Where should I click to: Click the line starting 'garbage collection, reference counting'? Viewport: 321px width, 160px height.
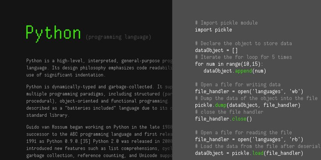pyautogui.click(x=99, y=156)
